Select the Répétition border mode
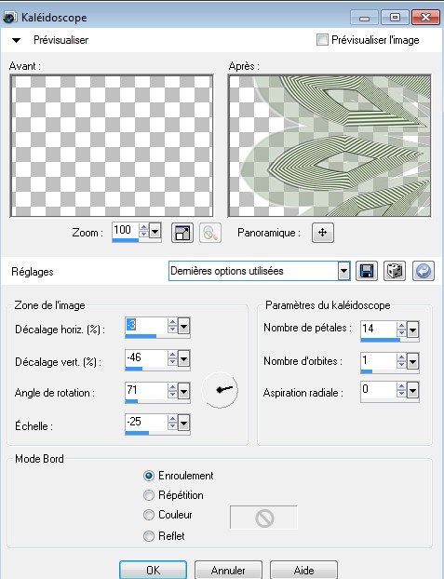444x579 pixels. coord(149,495)
